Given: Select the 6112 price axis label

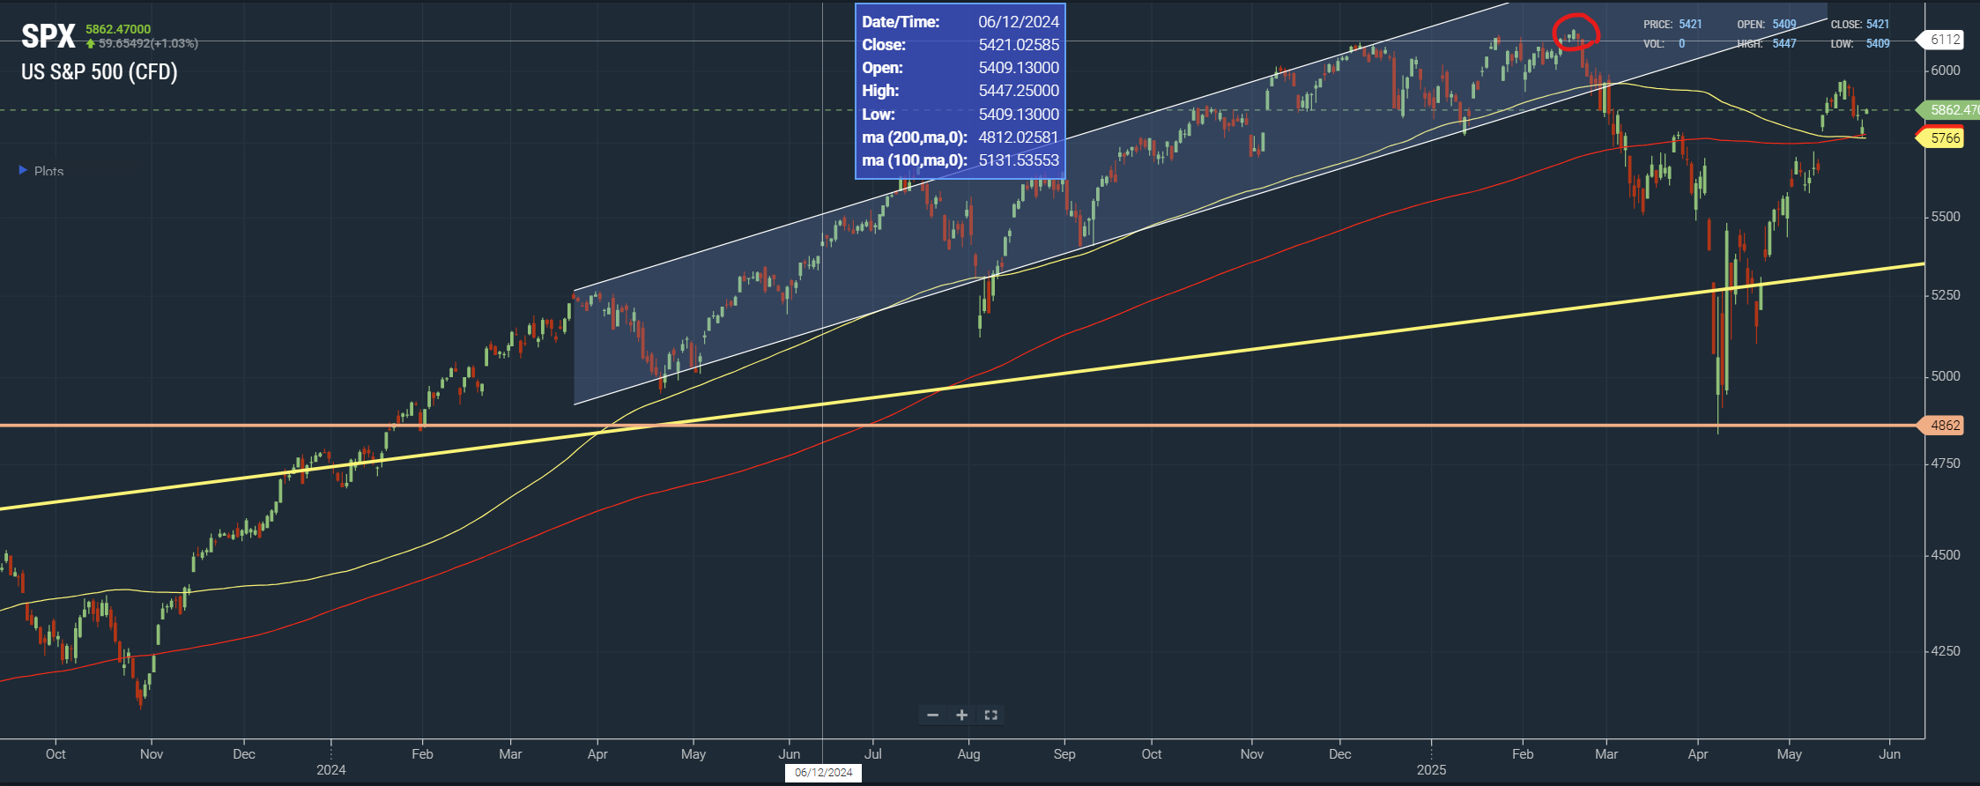Looking at the screenshot, I should (x=1945, y=40).
